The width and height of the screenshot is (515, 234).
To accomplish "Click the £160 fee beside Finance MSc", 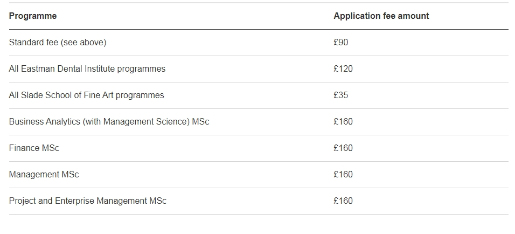I will 343,148.
